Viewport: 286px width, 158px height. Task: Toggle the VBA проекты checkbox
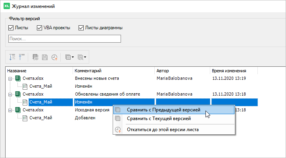(x=40, y=28)
